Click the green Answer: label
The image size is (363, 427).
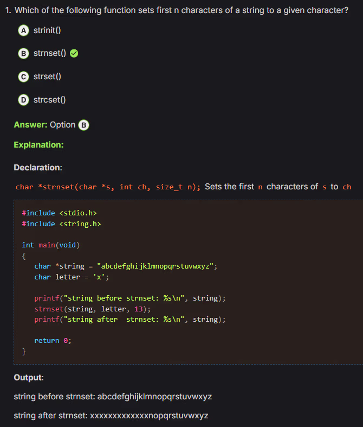tap(31, 125)
